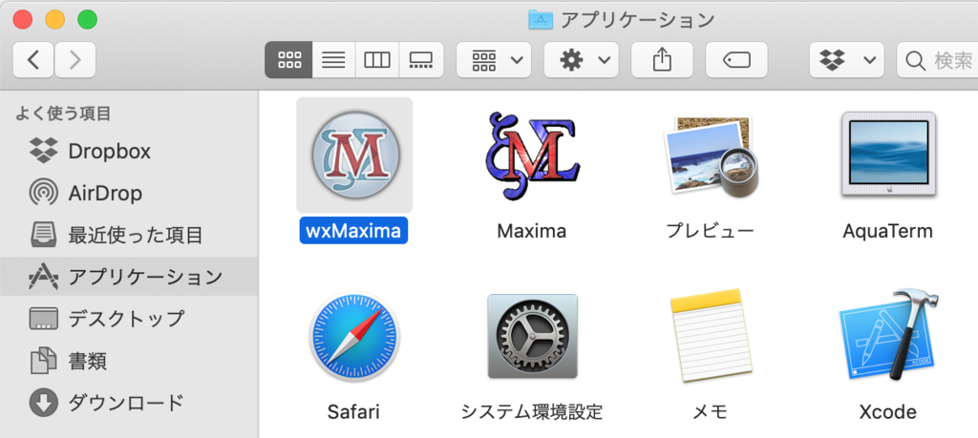Viewport: 978px width, 438px height.
Task: Click the Xcode name label
Action: coord(887,412)
